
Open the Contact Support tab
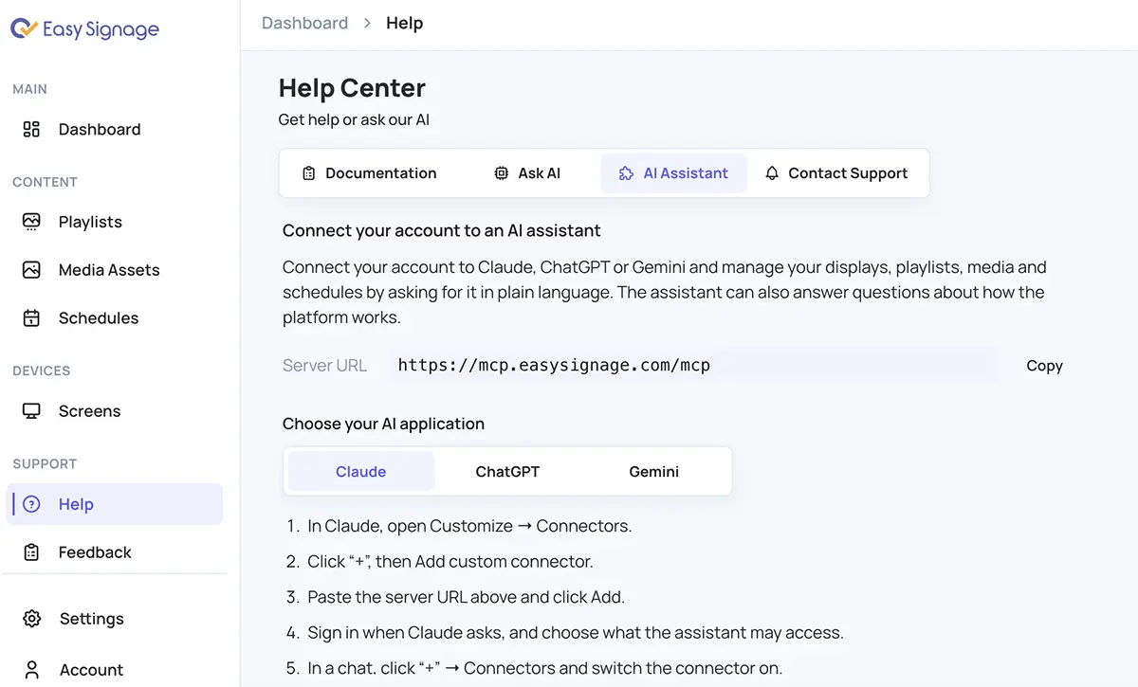coord(836,173)
